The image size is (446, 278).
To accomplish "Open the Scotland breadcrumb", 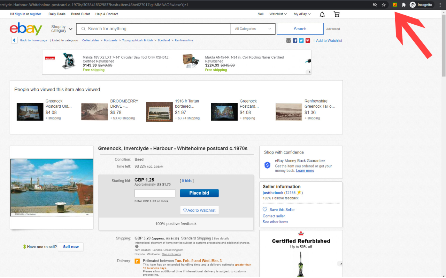I will (164, 40).
